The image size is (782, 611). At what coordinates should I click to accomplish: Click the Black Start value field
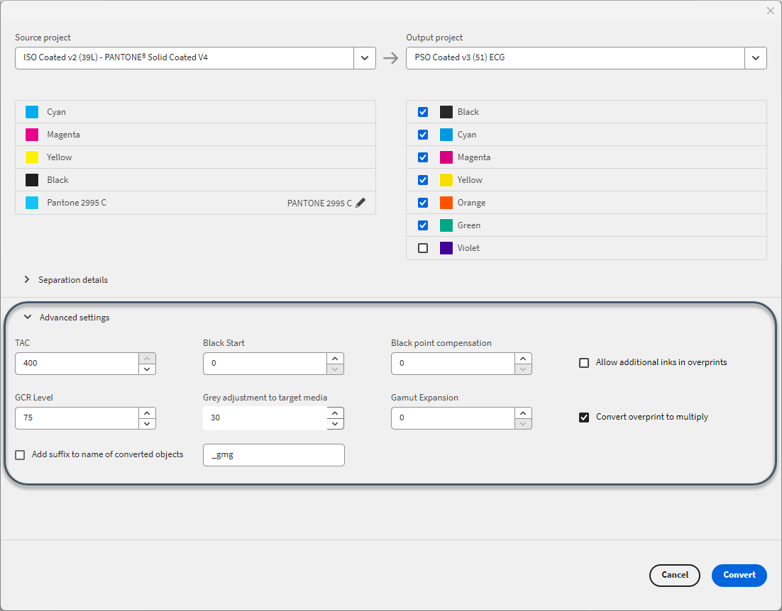[265, 364]
